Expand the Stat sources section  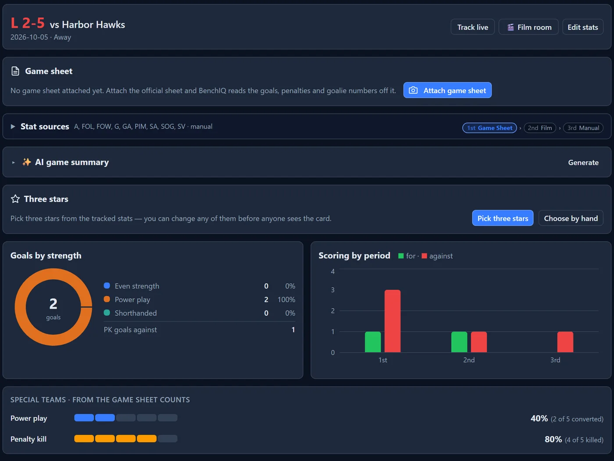(x=13, y=126)
